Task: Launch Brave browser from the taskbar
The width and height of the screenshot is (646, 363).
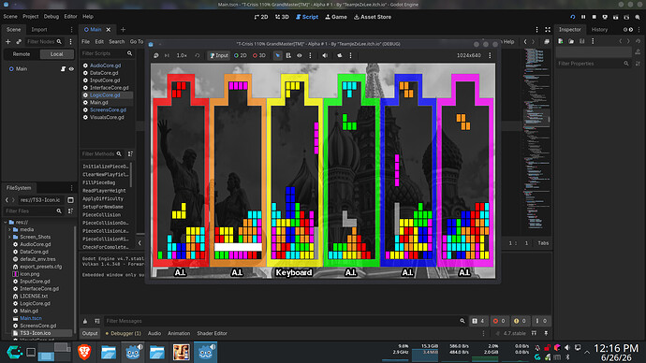Action: 84,353
